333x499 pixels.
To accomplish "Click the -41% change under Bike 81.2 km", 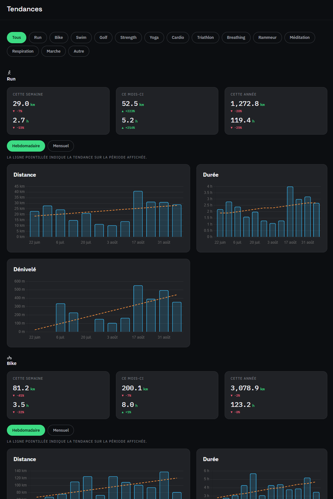I will [x=18, y=396].
